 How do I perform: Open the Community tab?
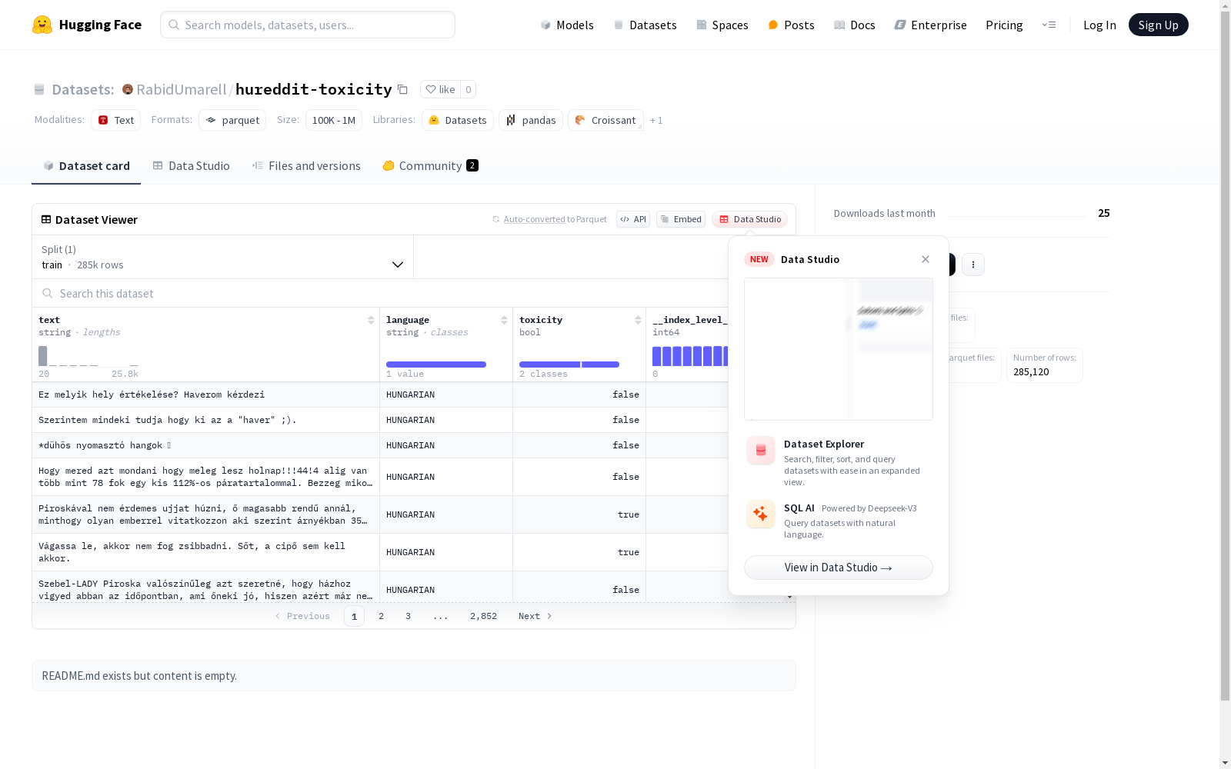tap(431, 166)
